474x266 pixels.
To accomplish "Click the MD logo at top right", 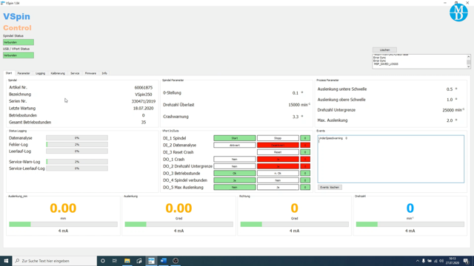I will pyautogui.click(x=458, y=13).
